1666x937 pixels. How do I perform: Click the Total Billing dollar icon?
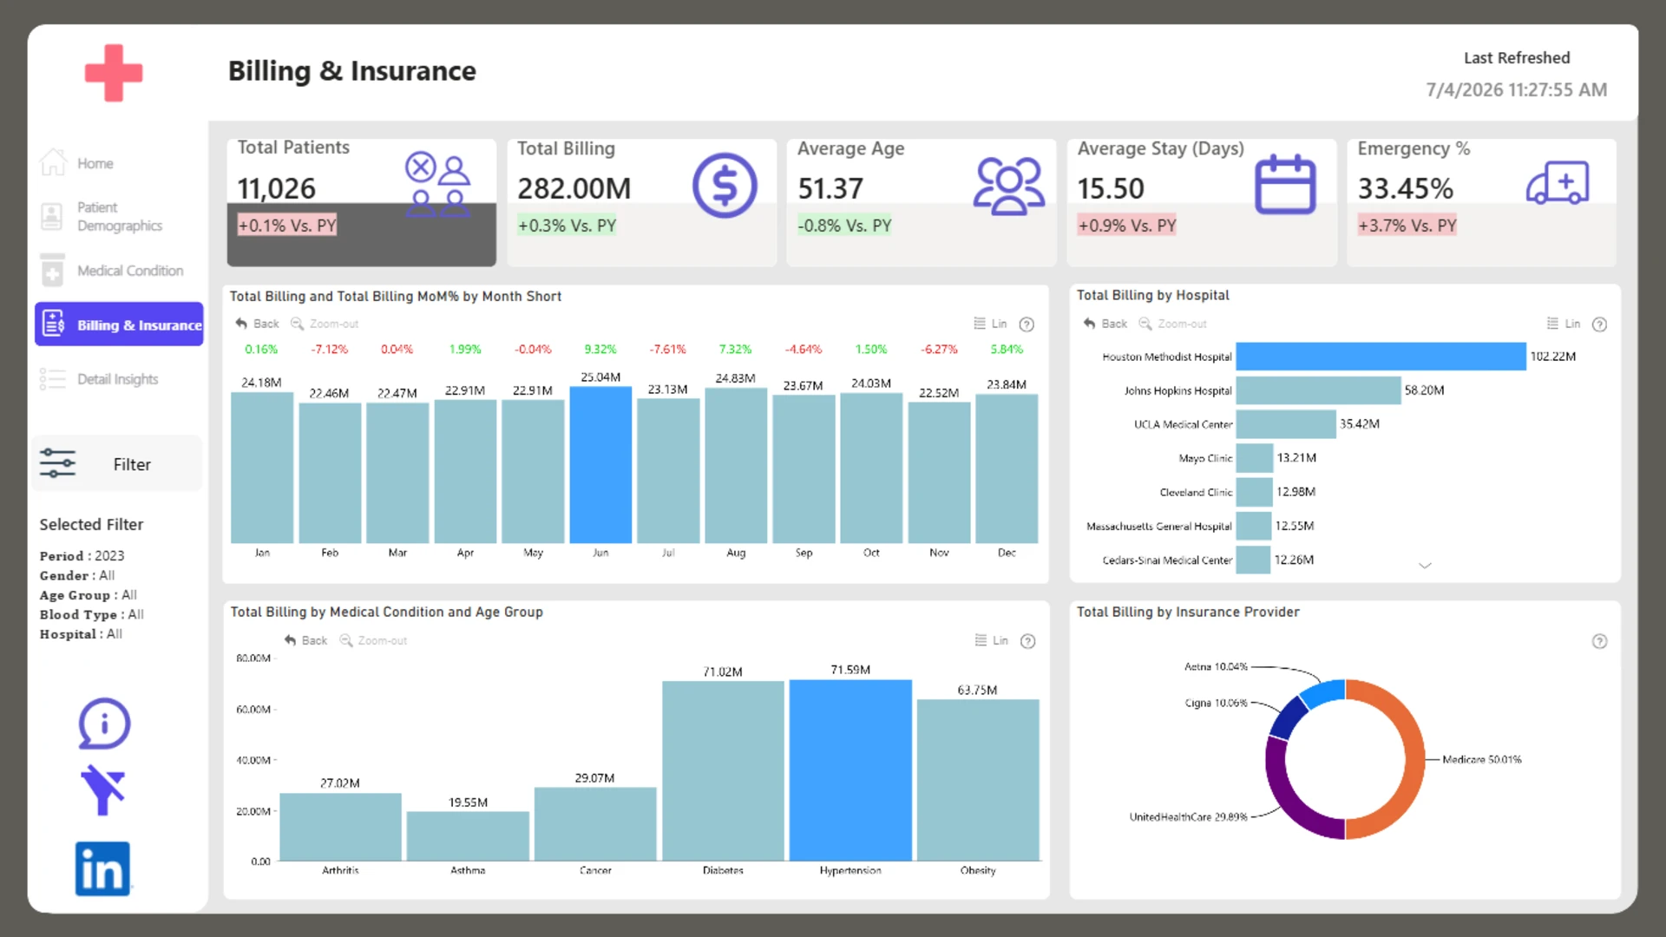tap(725, 185)
